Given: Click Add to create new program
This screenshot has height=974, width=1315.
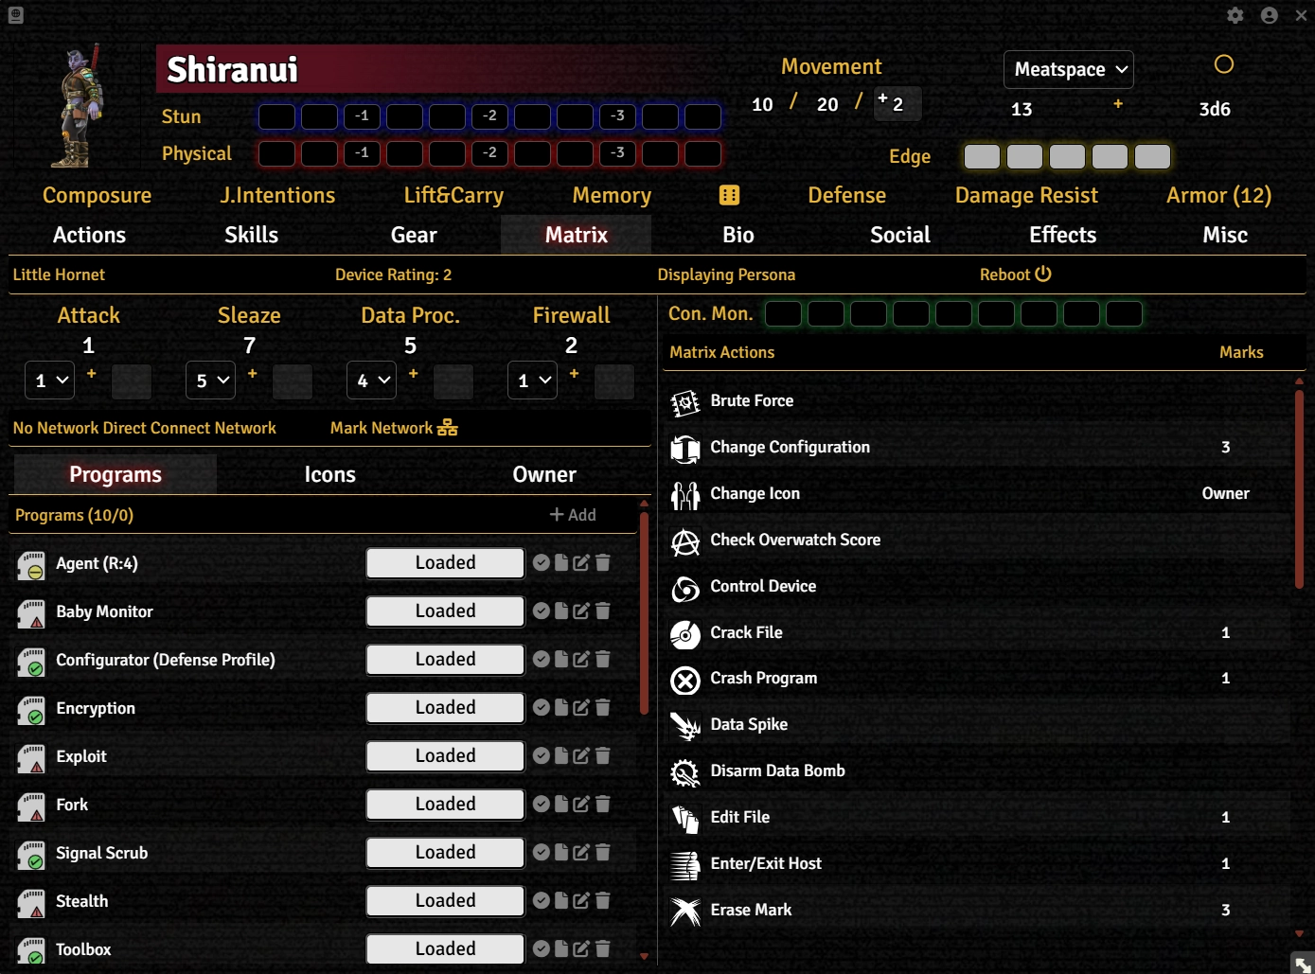Looking at the screenshot, I should pos(573,515).
